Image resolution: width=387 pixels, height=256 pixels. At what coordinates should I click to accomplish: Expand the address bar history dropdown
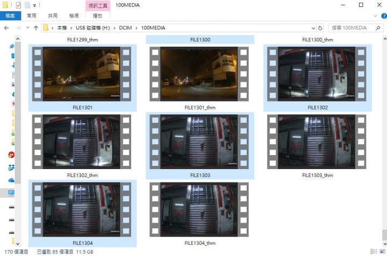click(313, 28)
